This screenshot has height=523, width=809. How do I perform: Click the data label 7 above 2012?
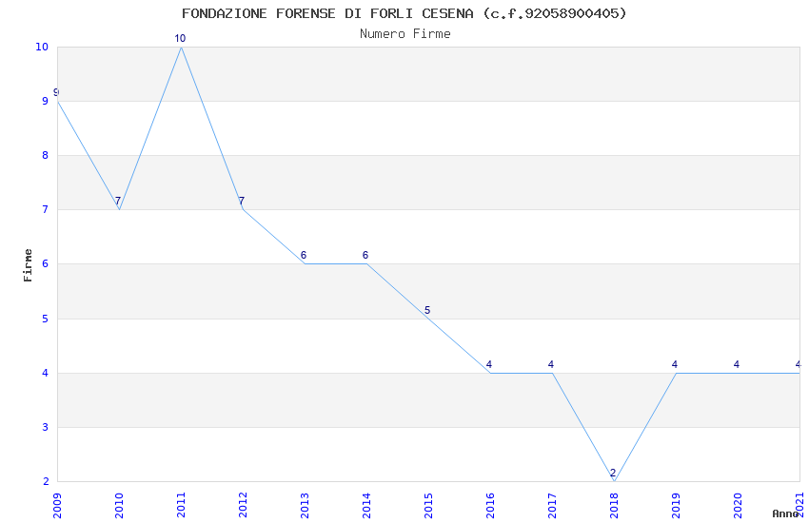pos(242,201)
